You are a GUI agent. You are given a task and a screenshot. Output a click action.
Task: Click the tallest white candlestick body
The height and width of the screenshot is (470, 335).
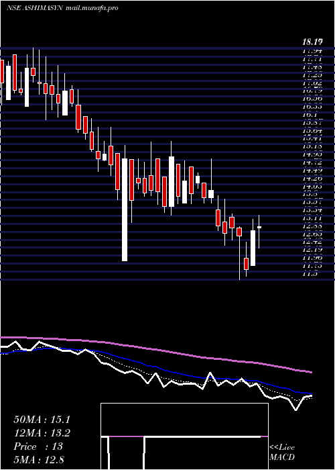click(x=125, y=209)
